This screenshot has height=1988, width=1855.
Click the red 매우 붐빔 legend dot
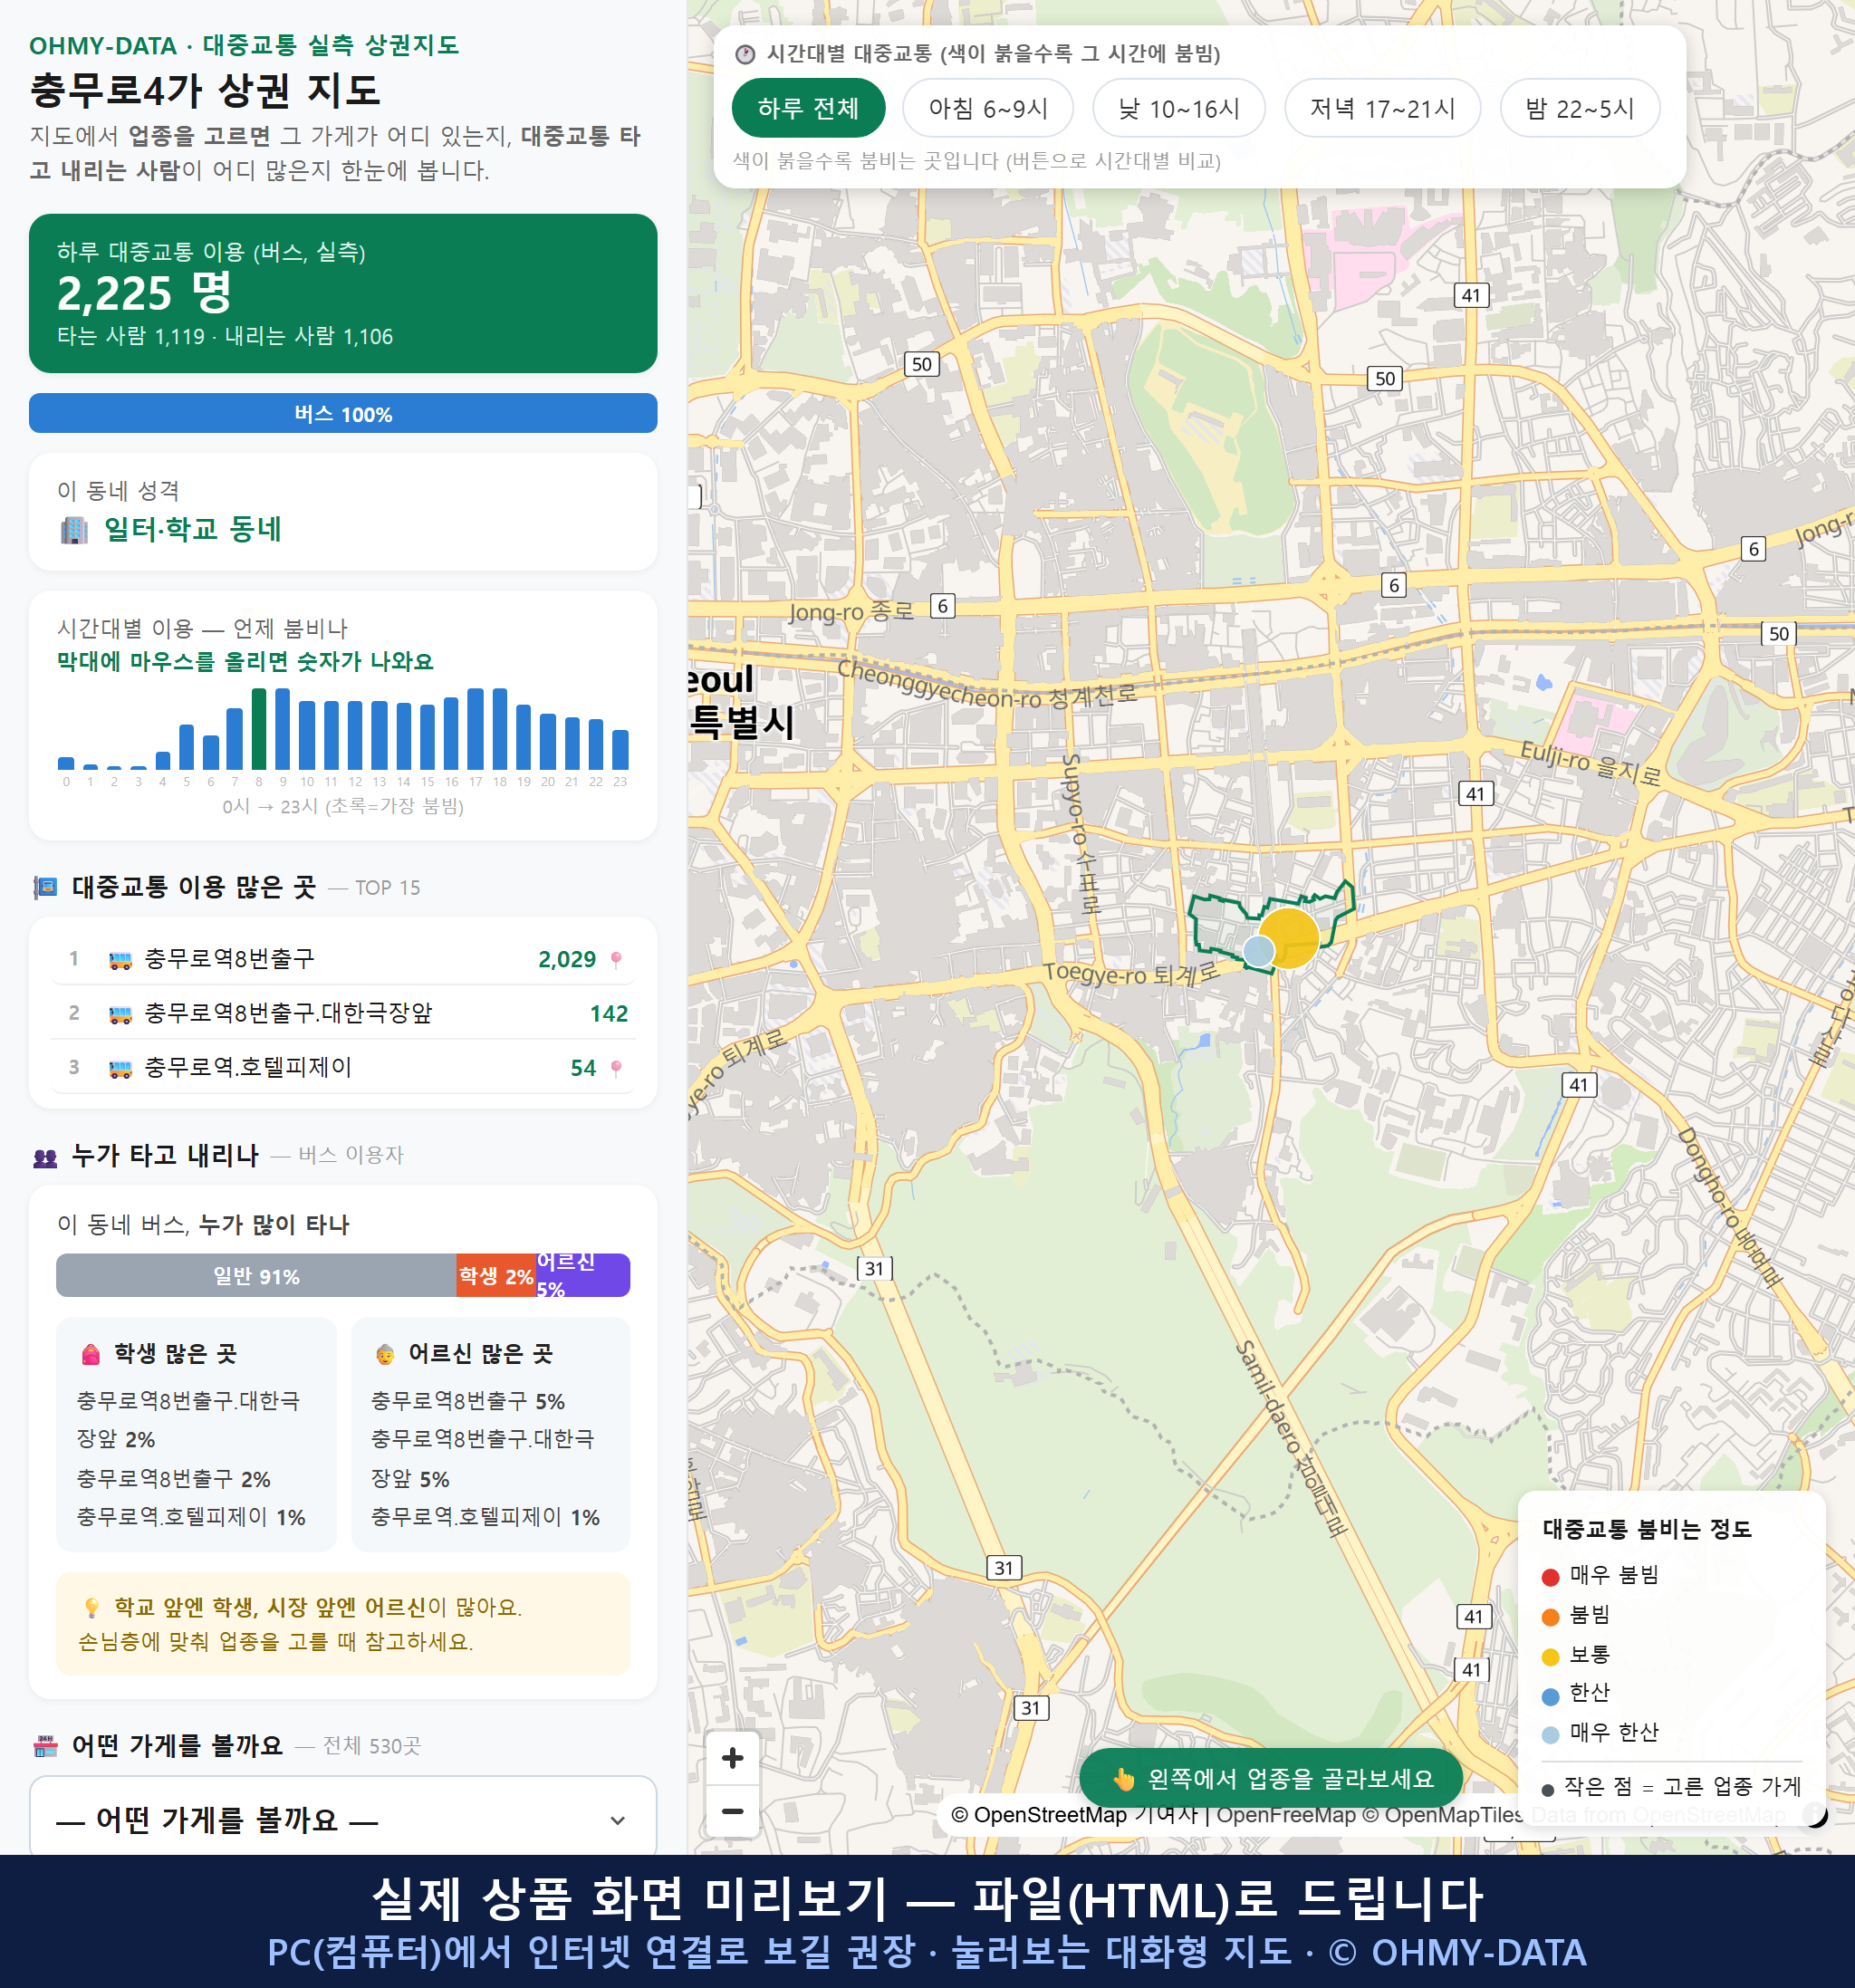[1551, 1577]
